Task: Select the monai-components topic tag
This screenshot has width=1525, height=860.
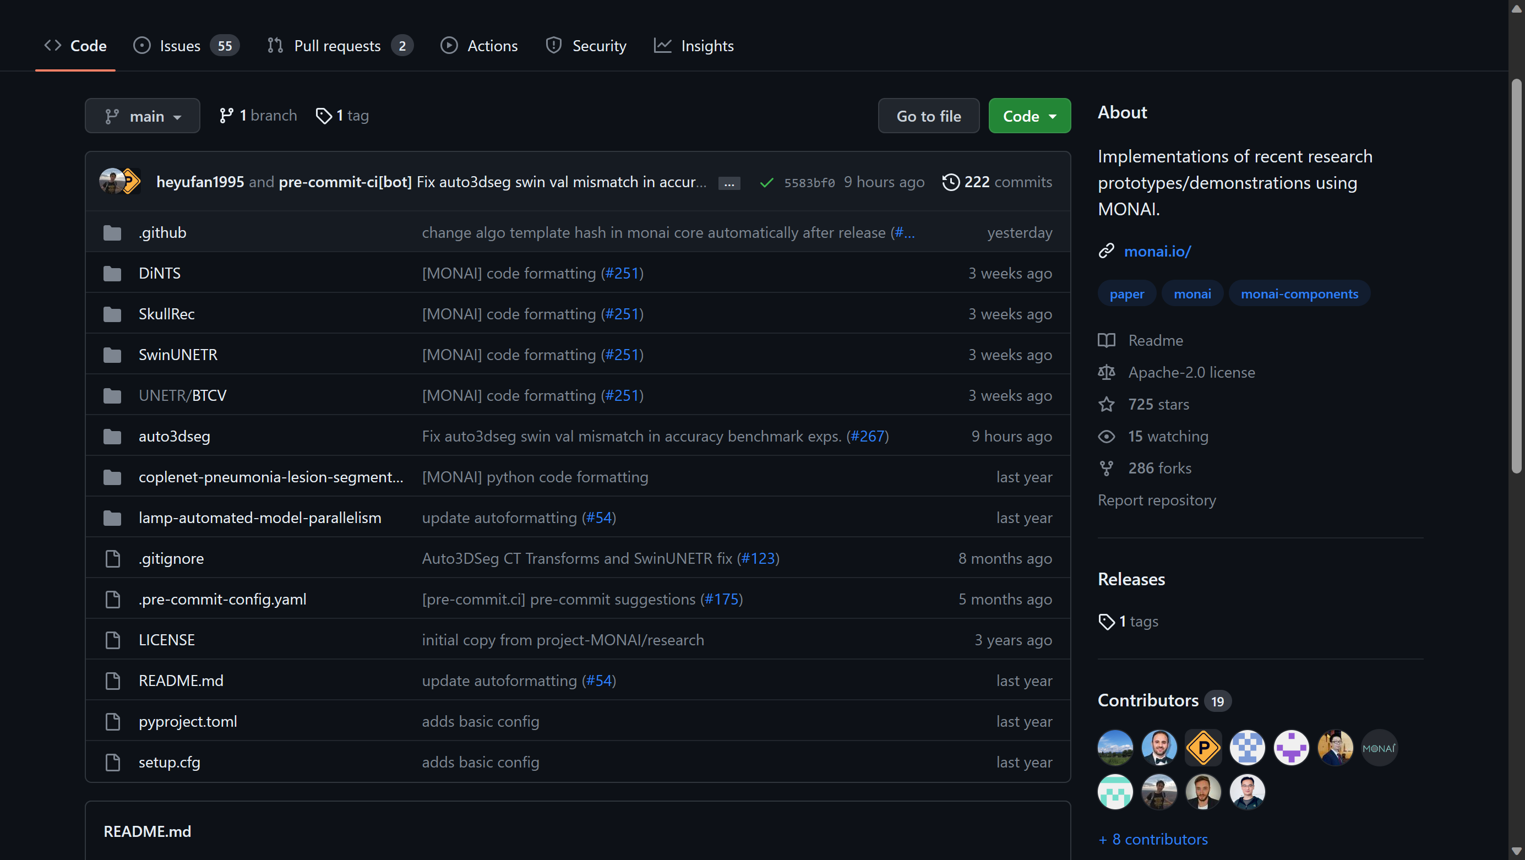Action: (x=1299, y=293)
